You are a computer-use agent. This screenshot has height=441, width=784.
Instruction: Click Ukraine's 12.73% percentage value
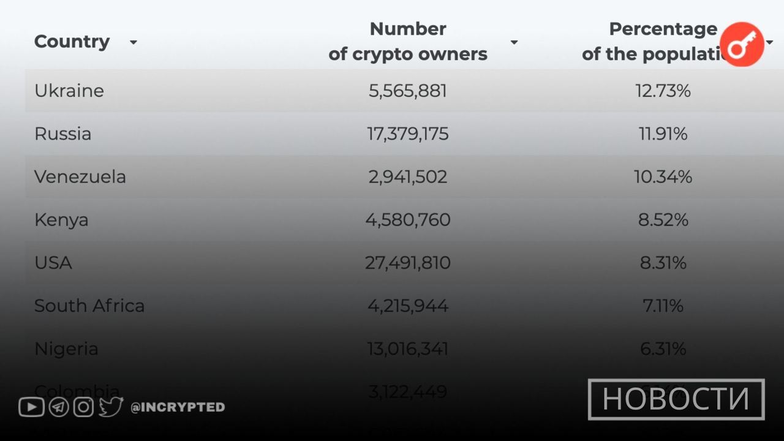tap(663, 91)
